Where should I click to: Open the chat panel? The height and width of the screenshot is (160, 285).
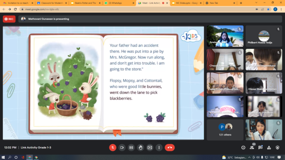[x=261, y=147]
